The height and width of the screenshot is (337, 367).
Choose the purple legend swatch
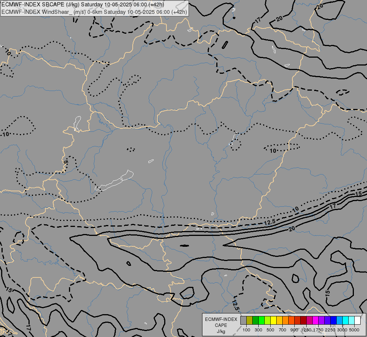pyautogui.click(x=321, y=320)
